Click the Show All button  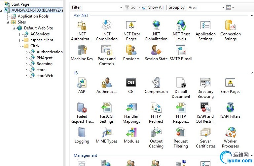pyautogui.click(x=153, y=7)
